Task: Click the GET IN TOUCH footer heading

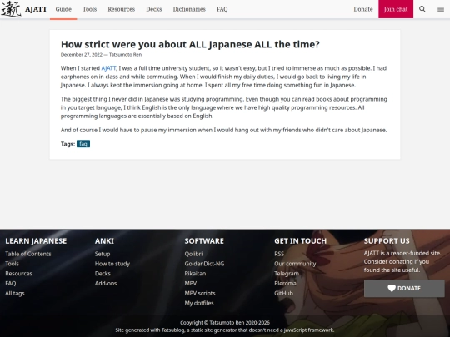Action: pyautogui.click(x=300, y=241)
